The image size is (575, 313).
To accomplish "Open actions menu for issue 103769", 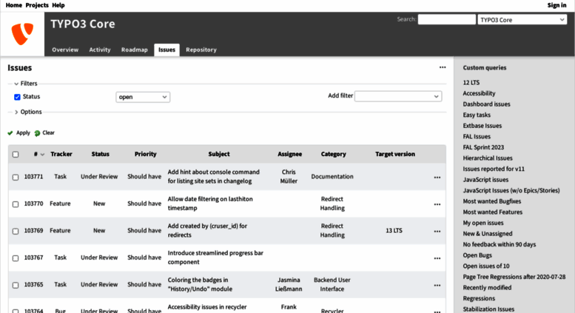I will click(x=437, y=232).
